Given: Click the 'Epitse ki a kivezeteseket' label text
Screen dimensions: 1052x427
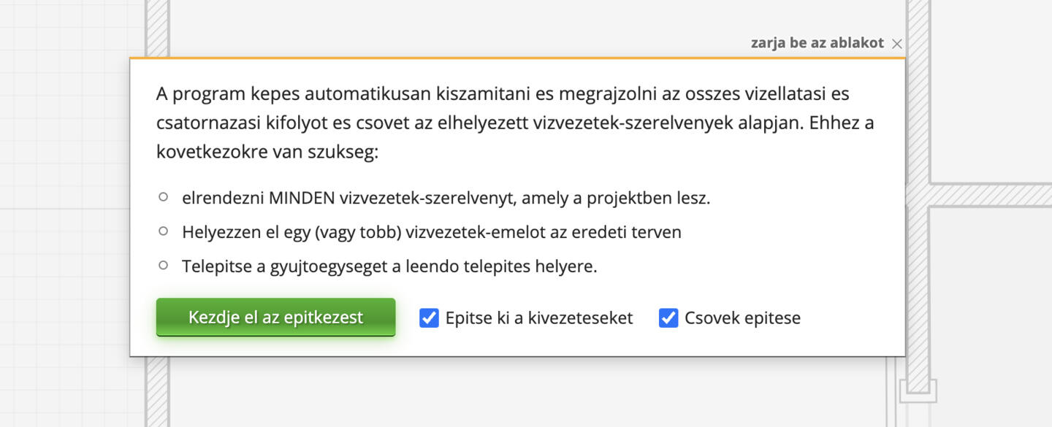Looking at the screenshot, I should (x=539, y=318).
